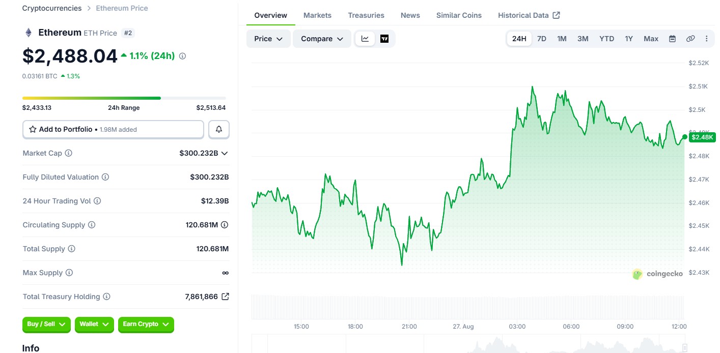This screenshot has width=720, height=353.
Task: Switch to the Markets tab
Action: pos(317,15)
